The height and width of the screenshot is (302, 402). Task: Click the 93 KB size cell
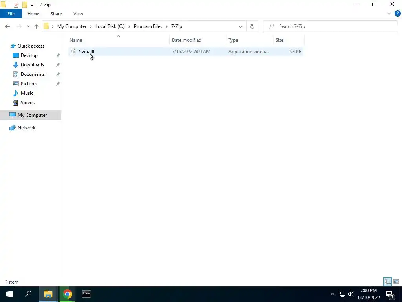[295, 52]
